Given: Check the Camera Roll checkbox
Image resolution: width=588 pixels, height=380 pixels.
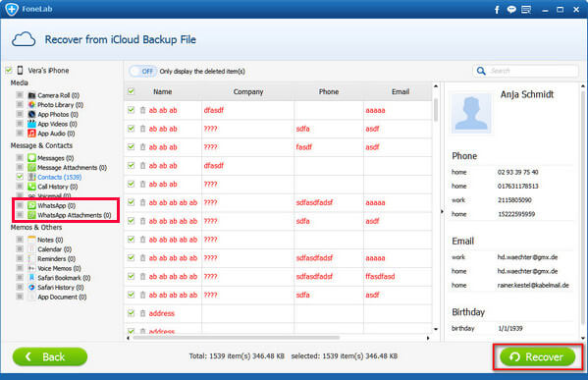Looking at the screenshot, I should click(20, 95).
